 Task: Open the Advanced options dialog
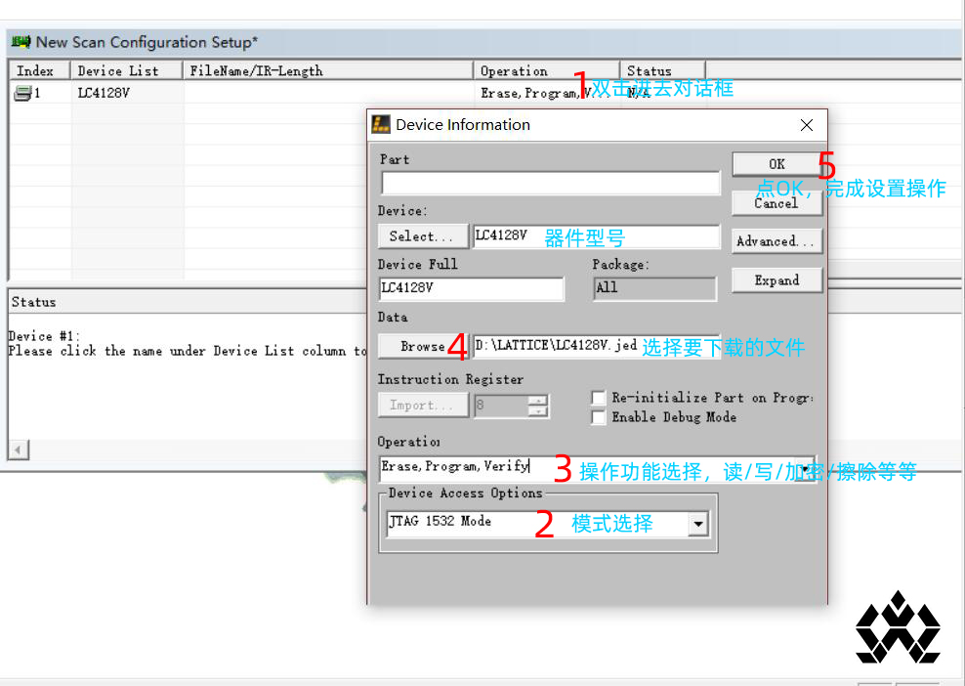coord(776,240)
